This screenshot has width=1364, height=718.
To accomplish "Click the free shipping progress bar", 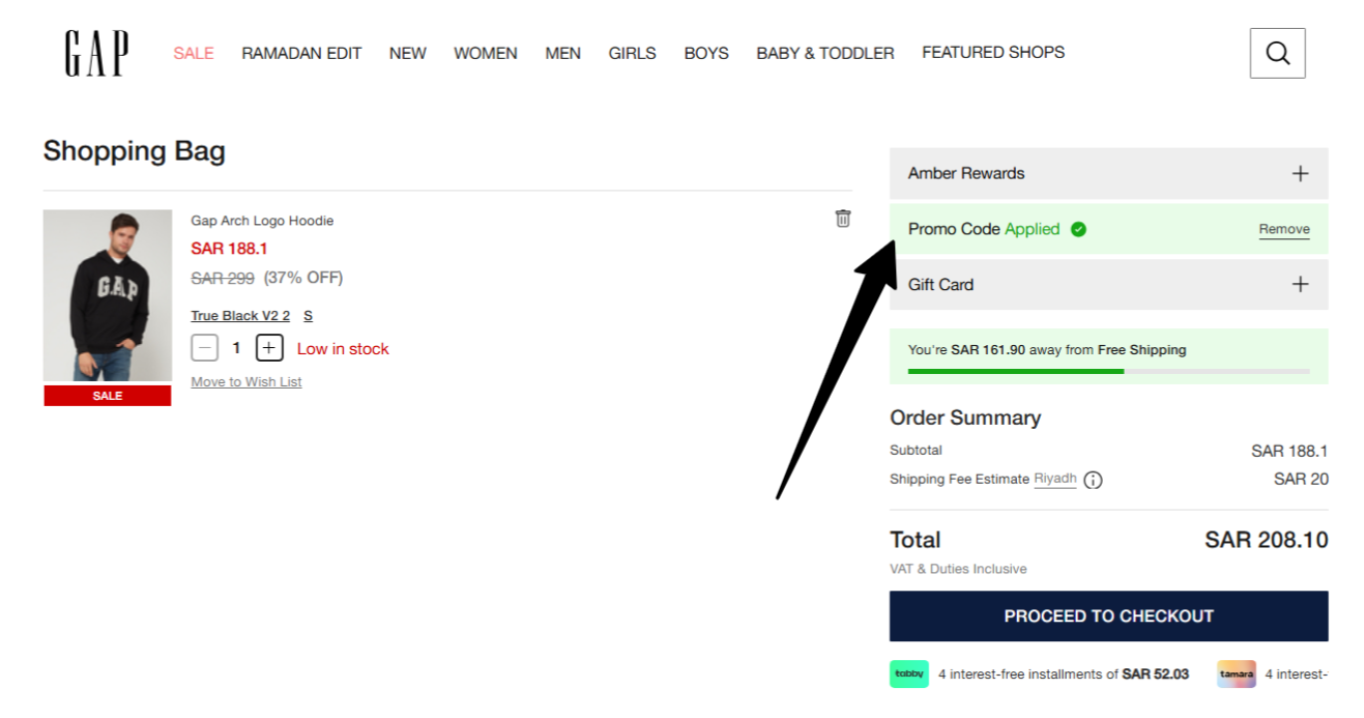I will click(1109, 371).
